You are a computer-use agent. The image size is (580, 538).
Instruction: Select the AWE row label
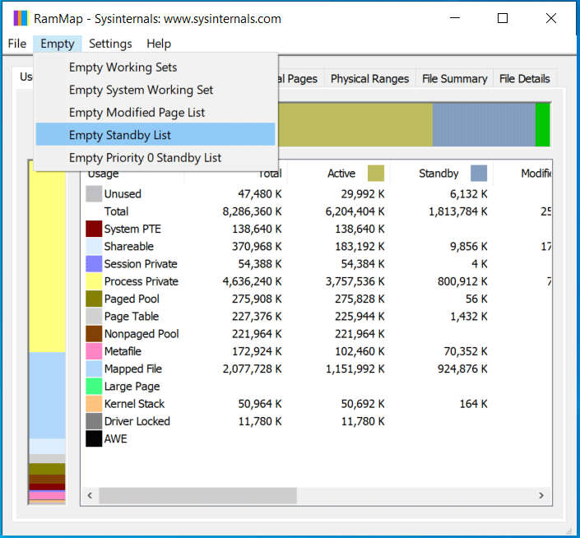[115, 438]
